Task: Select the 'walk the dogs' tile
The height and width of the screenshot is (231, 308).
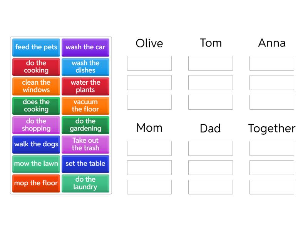Action: tap(36, 144)
